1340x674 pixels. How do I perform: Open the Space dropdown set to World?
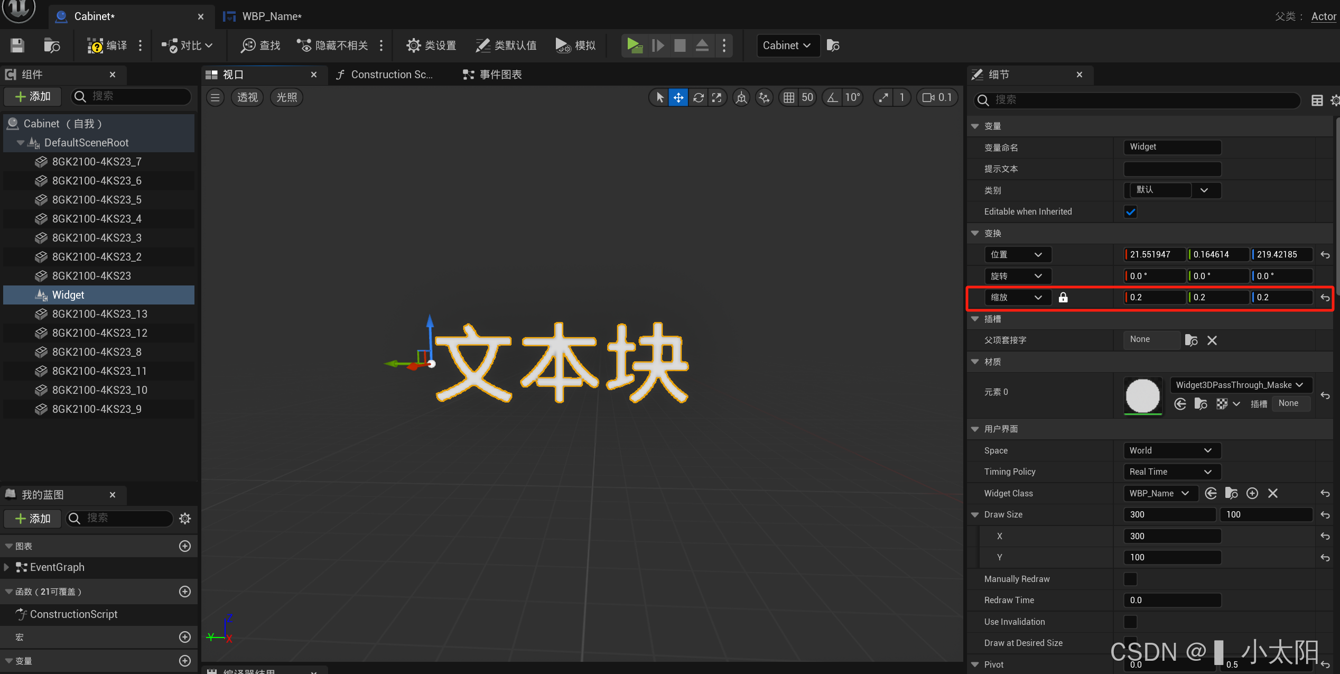click(x=1171, y=450)
